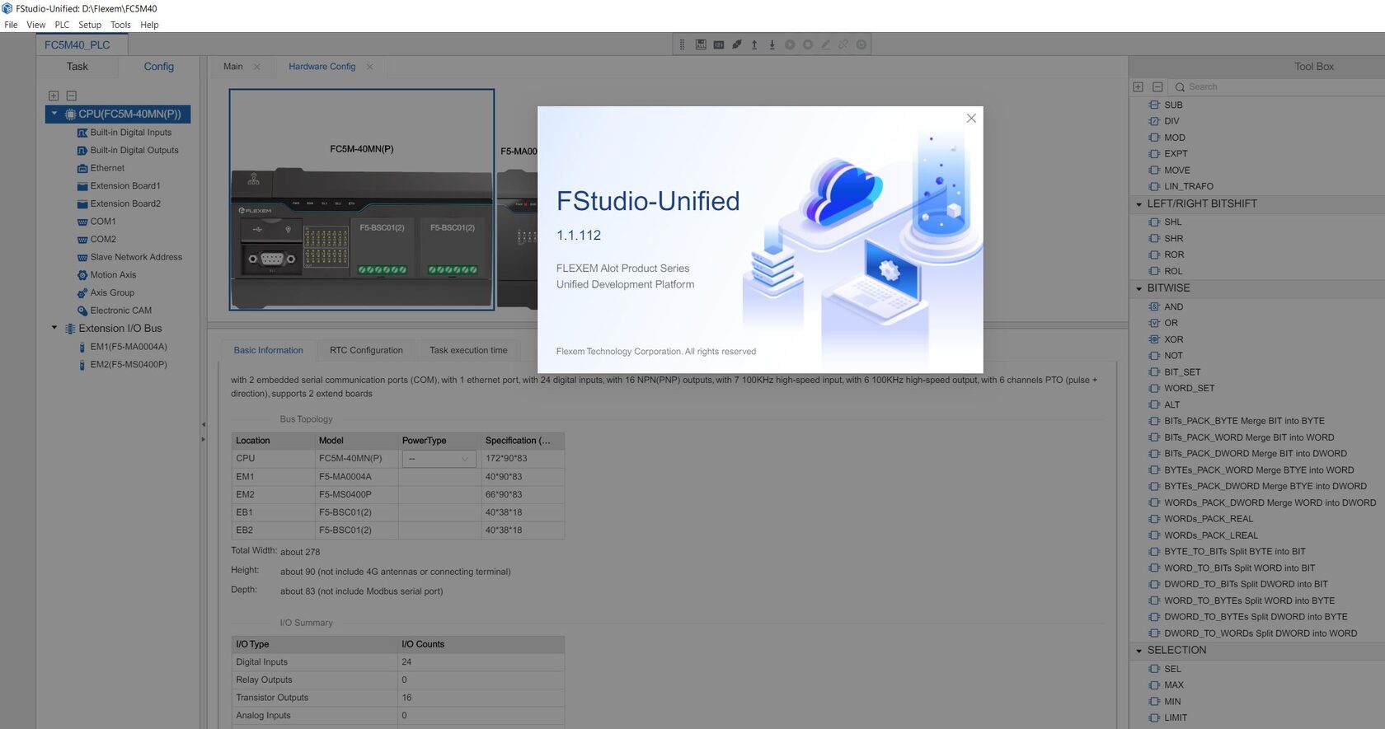1385x729 pixels.
Task: Collapse the LEFT/RIGHT BITSHIFT category
Action: pos(1139,204)
